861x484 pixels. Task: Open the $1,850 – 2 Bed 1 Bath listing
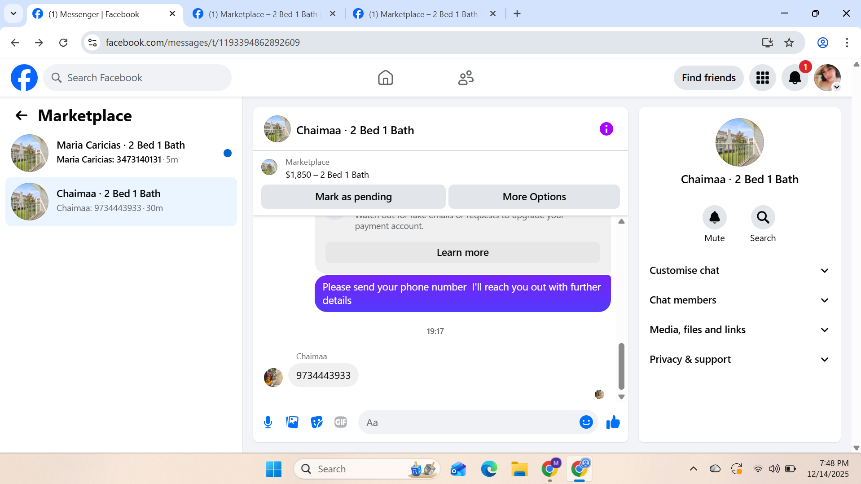coord(327,175)
